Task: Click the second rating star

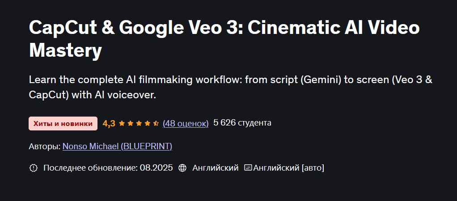Action: point(130,123)
